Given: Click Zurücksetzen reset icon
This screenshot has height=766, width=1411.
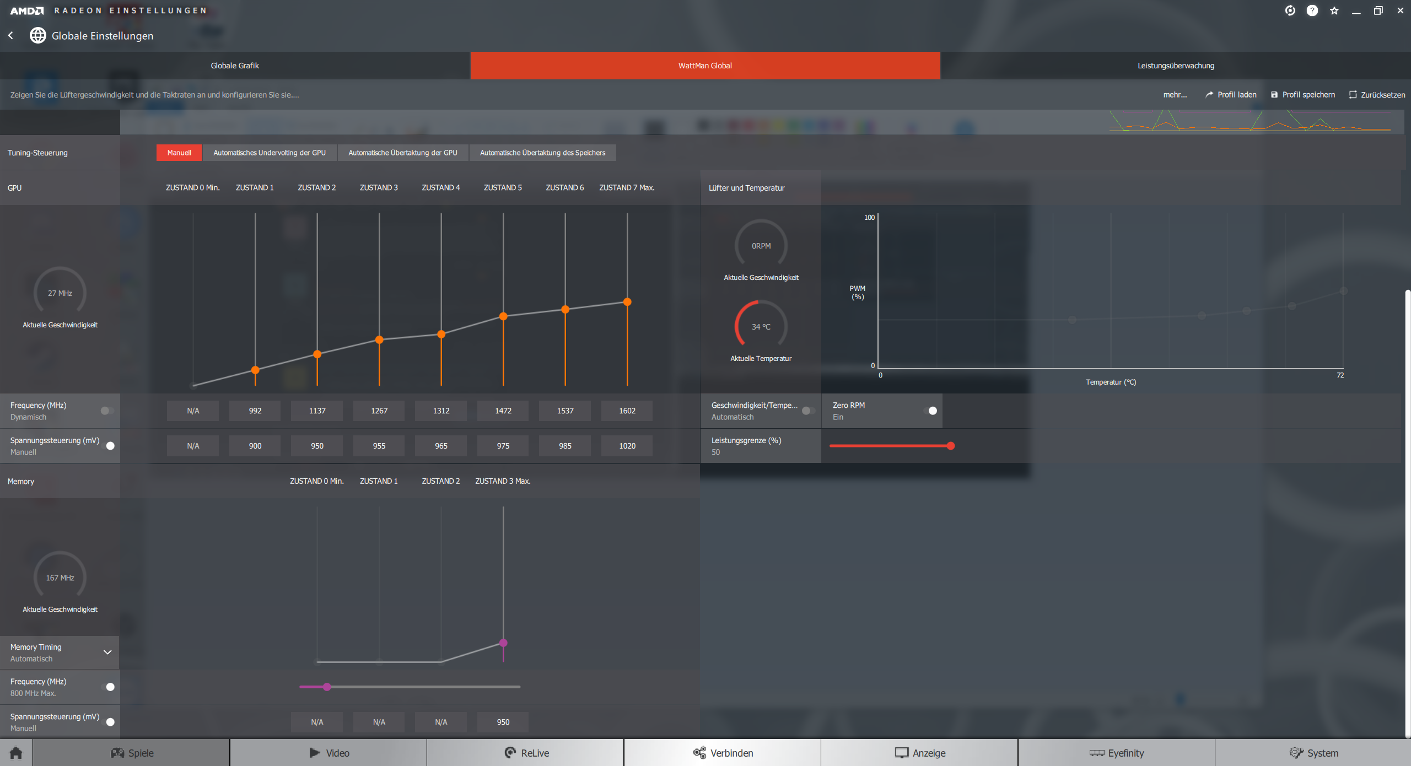Looking at the screenshot, I should coord(1353,95).
